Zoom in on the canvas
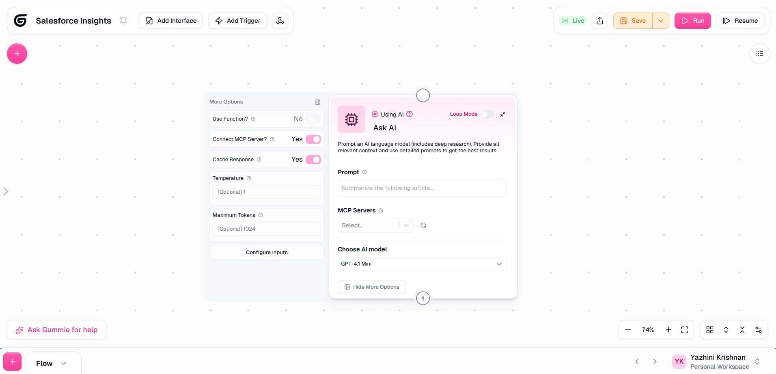Screen dimensions: 776x374 coord(668,330)
